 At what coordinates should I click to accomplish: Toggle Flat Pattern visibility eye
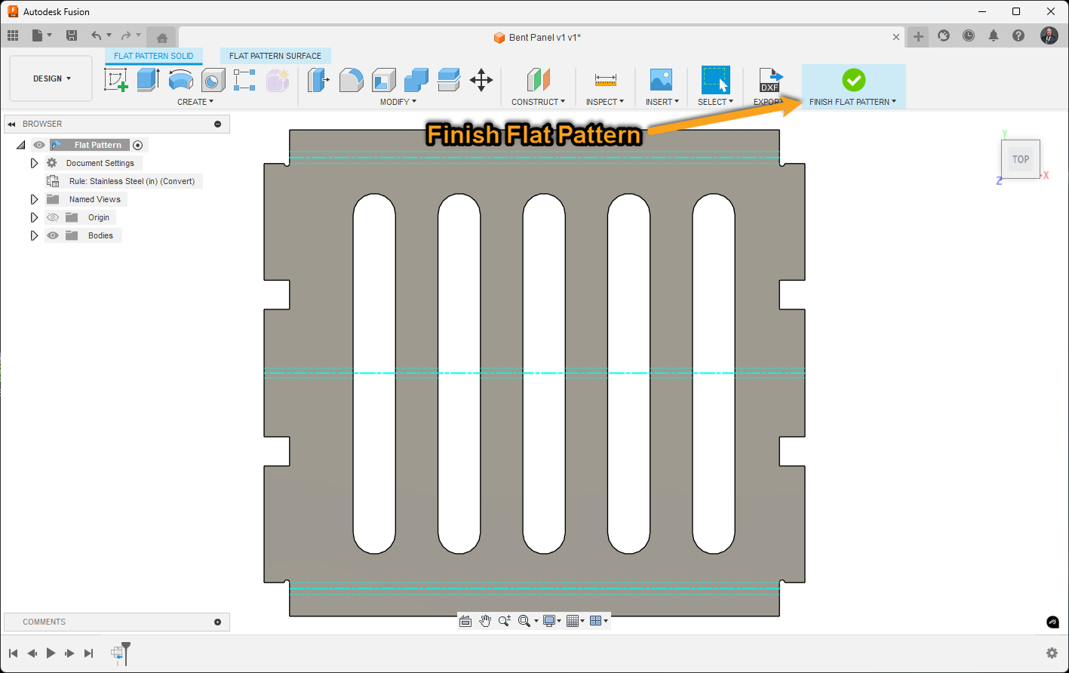(38, 144)
